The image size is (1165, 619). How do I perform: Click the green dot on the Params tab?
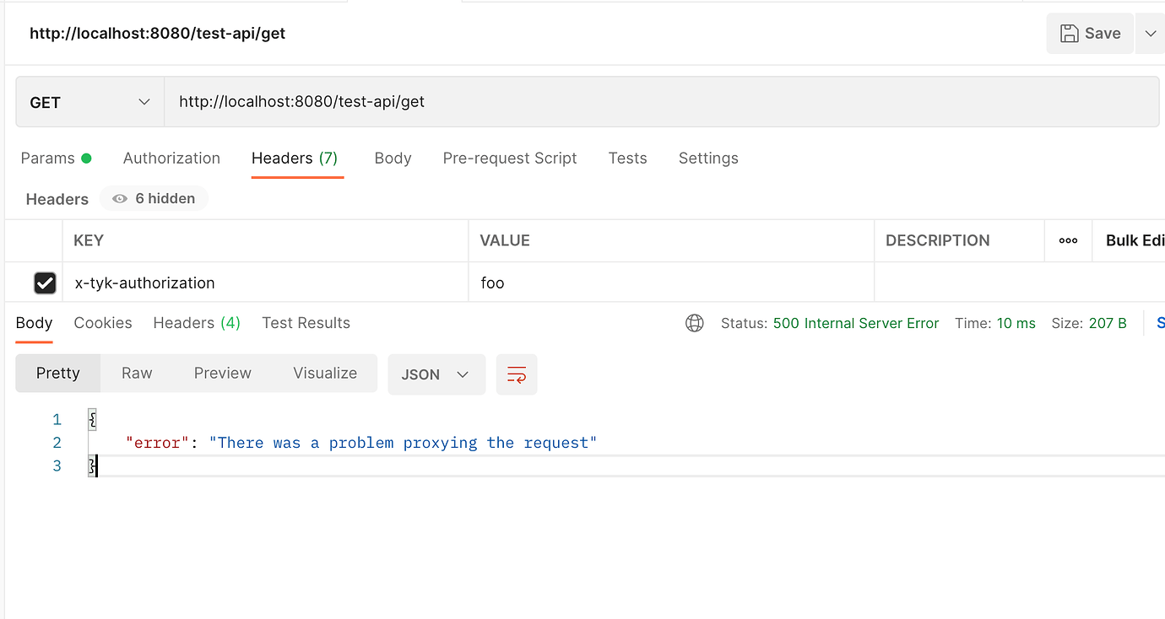point(87,157)
